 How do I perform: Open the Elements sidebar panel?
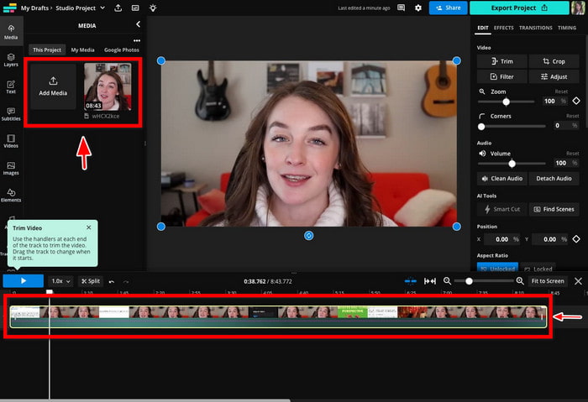pyautogui.click(x=11, y=195)
